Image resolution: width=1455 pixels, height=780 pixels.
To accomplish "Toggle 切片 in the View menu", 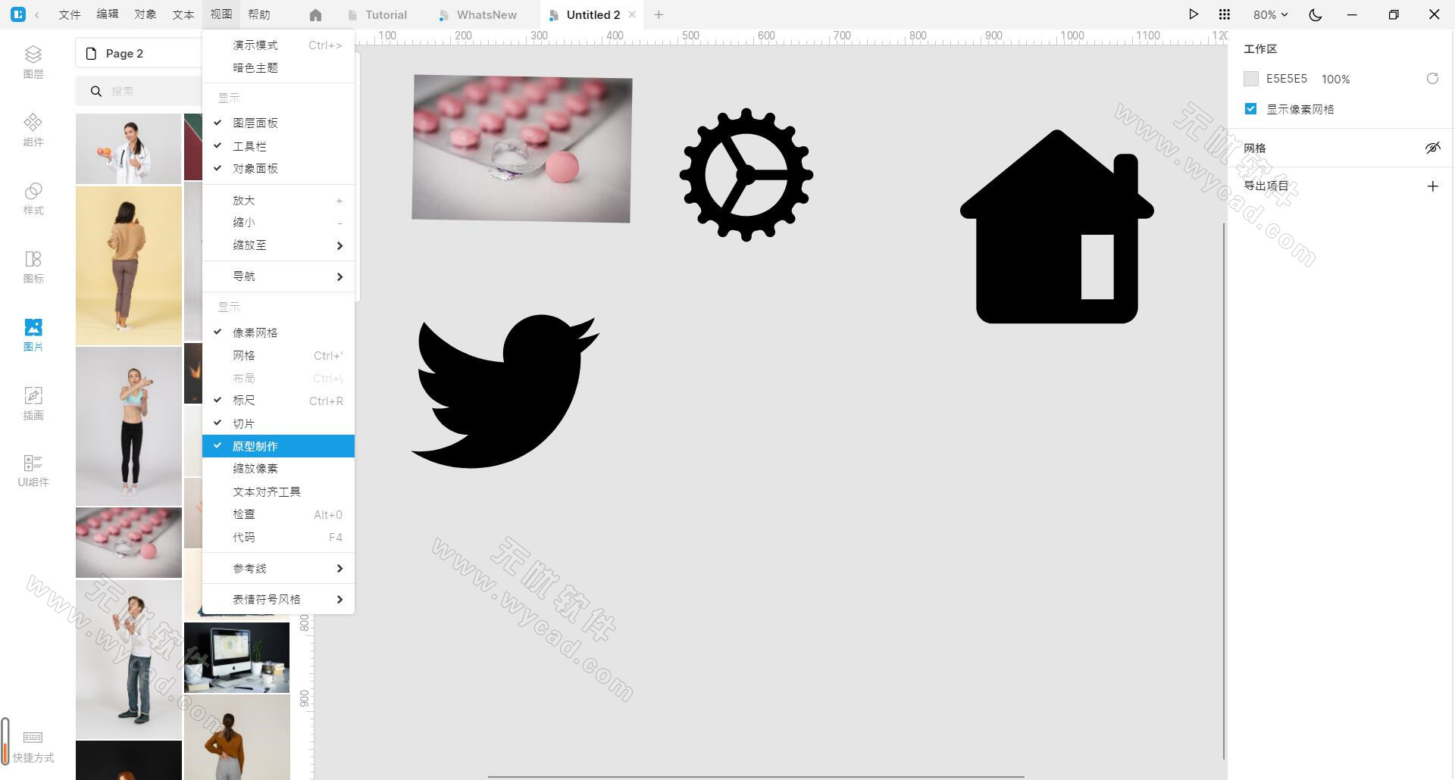I will 244,423.
